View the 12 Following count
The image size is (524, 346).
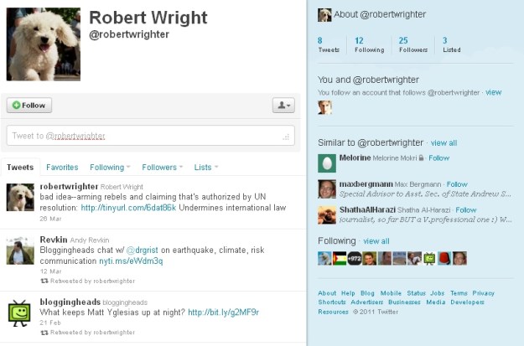[369, 44]
